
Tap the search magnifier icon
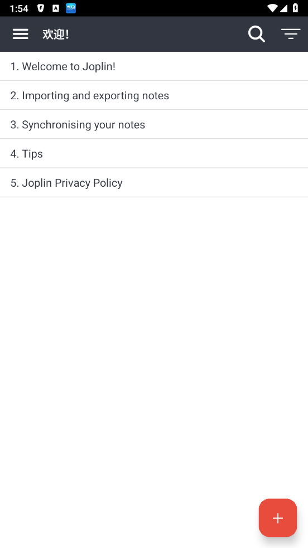click(256, 34)
